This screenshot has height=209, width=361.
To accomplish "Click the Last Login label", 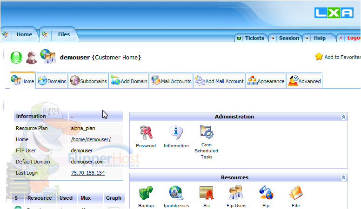I will coord(27,173).
